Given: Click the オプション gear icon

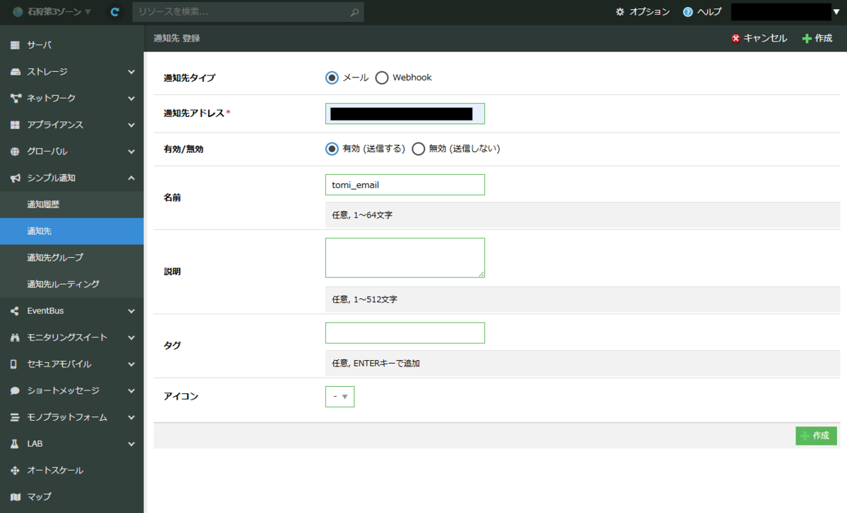Looking at the screenshot, I should (x=620, y=12).
